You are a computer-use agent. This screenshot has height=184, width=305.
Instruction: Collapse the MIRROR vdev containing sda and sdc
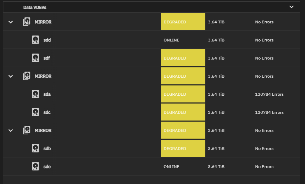[11, 76]
